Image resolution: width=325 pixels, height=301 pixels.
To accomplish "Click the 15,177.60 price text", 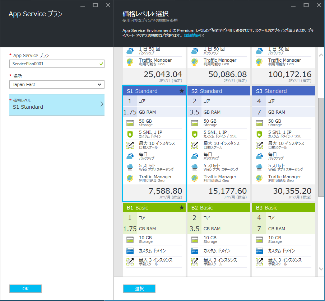I will [228, 191].
